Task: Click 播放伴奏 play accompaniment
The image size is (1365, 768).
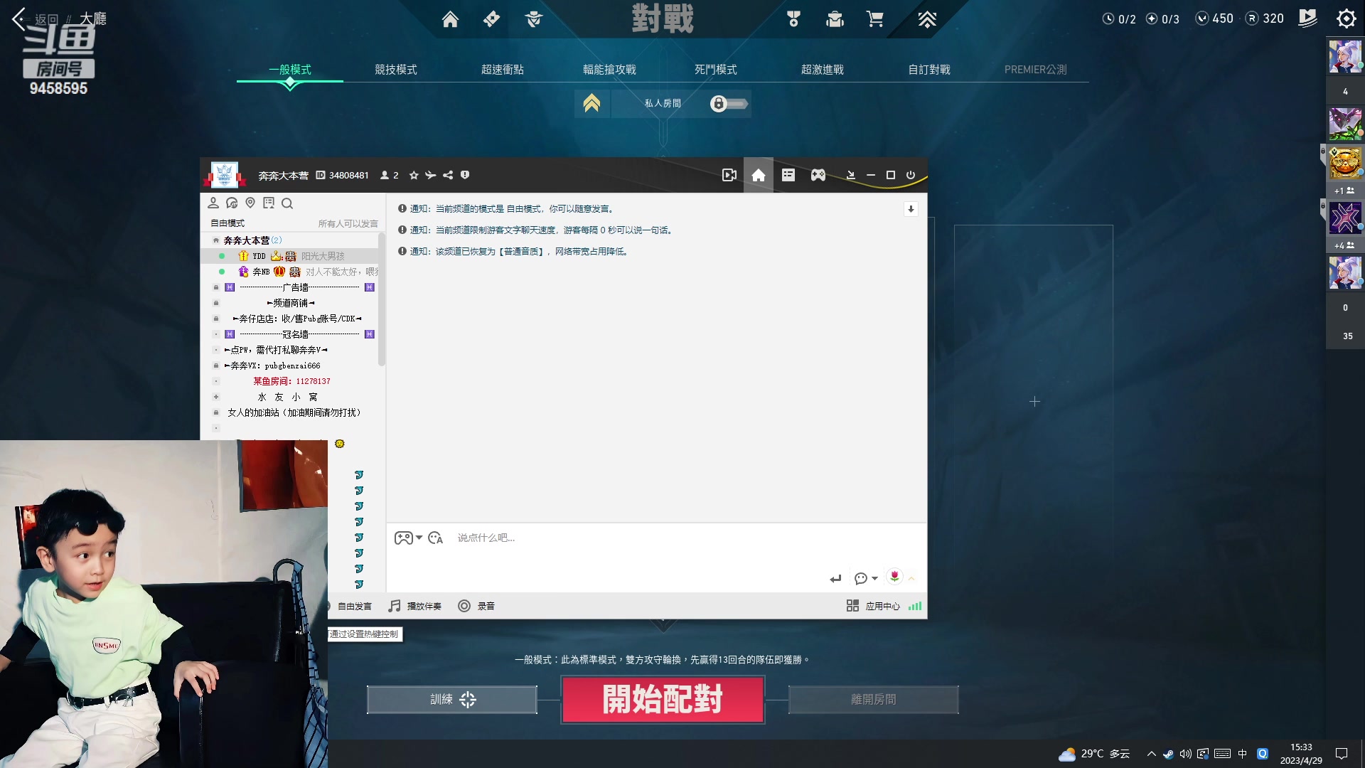Action: click(415, 606)
